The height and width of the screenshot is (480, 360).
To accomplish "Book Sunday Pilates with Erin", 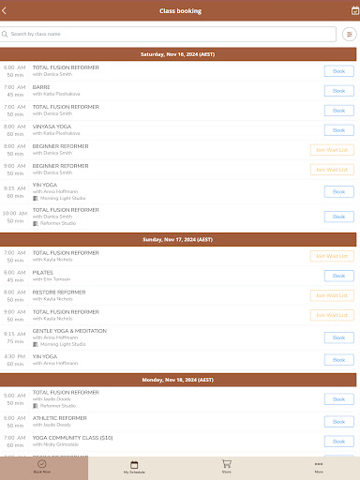I will [339, 276].
